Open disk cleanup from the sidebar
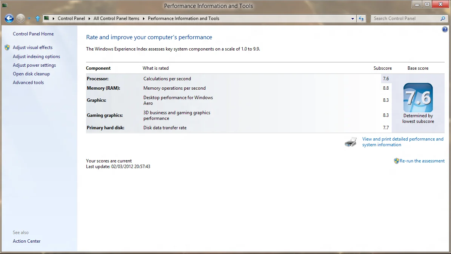The width and height of the screenshot is (451, 254). 31,74
